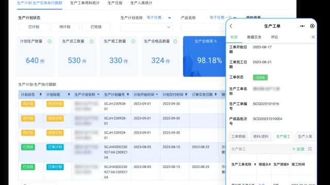Screen dimensions: 330x185
Task: Open 计划开始时间 column dropdown arrow
Action: pos(157,95)
